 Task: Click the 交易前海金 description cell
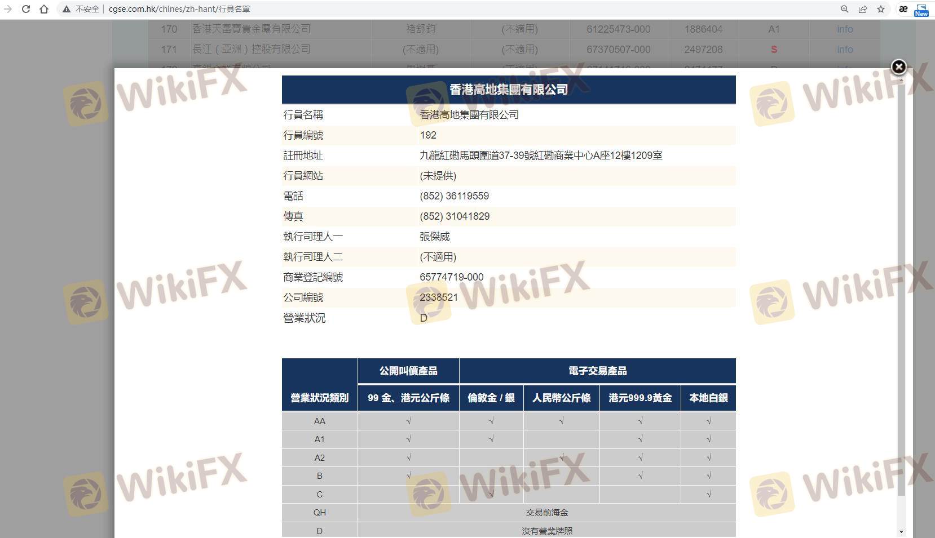point(547,513)
